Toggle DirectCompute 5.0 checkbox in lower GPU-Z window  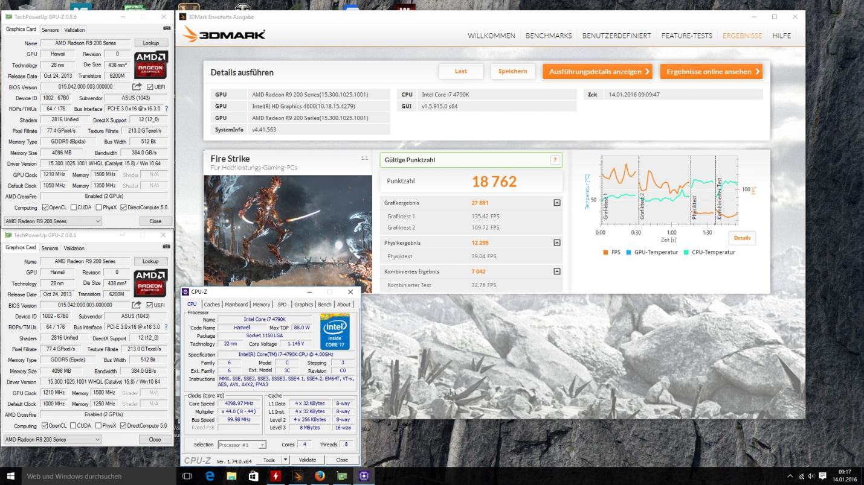pyautogui.click(x=123, y=426)
